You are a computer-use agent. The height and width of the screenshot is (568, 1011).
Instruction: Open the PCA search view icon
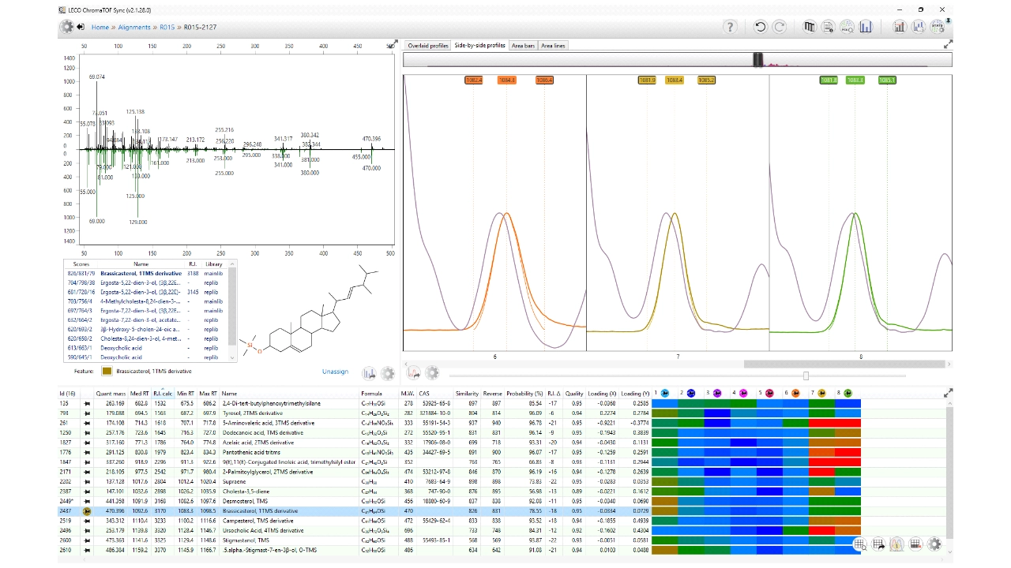tap(847, 27)
